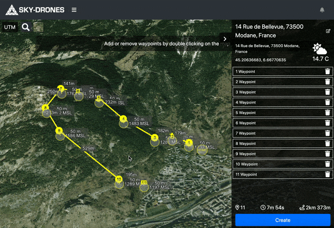The height and width of the screenshot is (228, 334).
Task: Remove waypoint 11 with its trash icon
Action: (328, 175)
